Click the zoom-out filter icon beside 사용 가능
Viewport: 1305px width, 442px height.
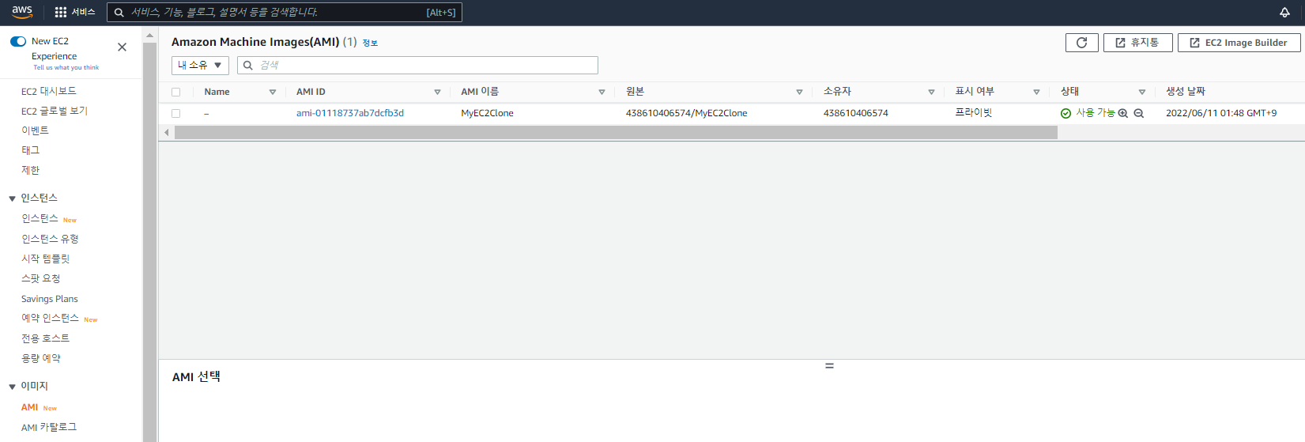click(1139, 113)
